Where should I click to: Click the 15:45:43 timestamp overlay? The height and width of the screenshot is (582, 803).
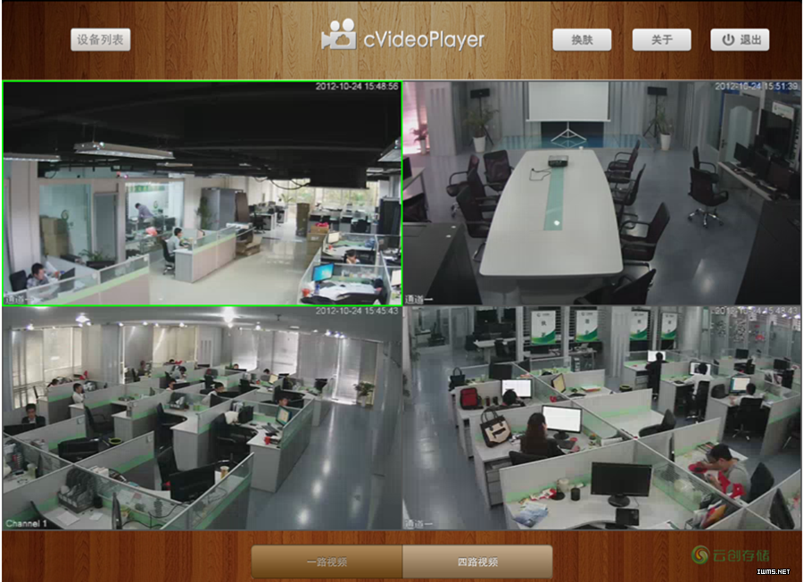(356, 311)
